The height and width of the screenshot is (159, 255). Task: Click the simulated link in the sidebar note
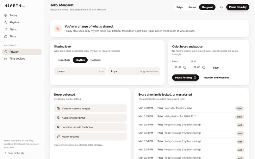pyautogui.click(x=9, y=147)
